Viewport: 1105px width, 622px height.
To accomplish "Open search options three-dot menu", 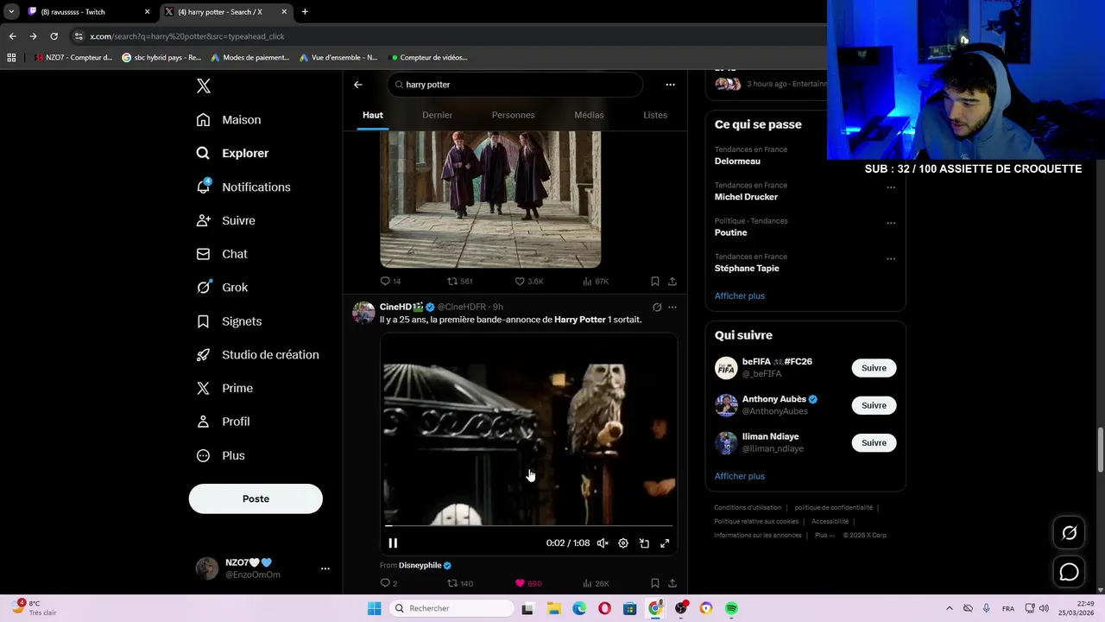I will [x=670, y=85].
